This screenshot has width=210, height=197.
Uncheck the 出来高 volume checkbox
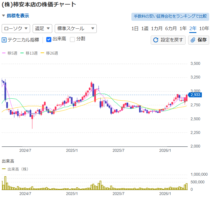[49, 40]
